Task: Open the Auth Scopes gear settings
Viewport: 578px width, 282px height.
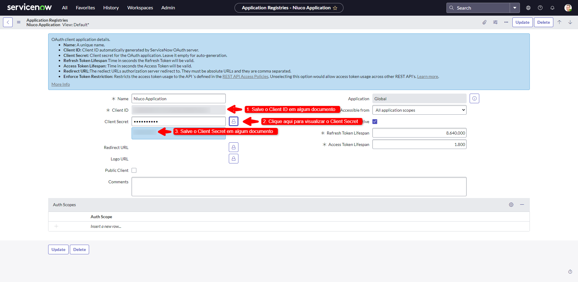Action: coord(511,205)
